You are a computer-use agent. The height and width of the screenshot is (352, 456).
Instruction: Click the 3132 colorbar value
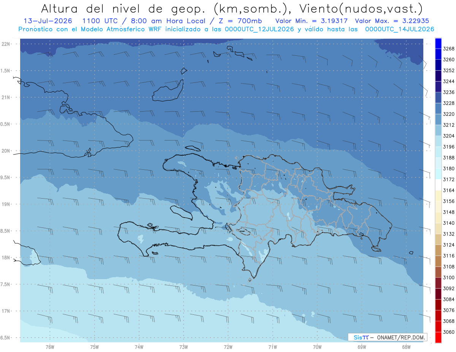[449, 234]
